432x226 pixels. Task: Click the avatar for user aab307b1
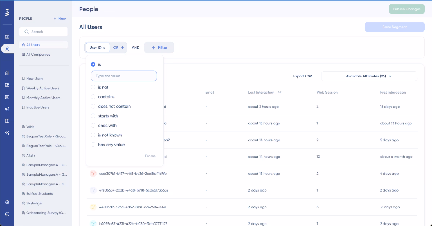point(93,174)
